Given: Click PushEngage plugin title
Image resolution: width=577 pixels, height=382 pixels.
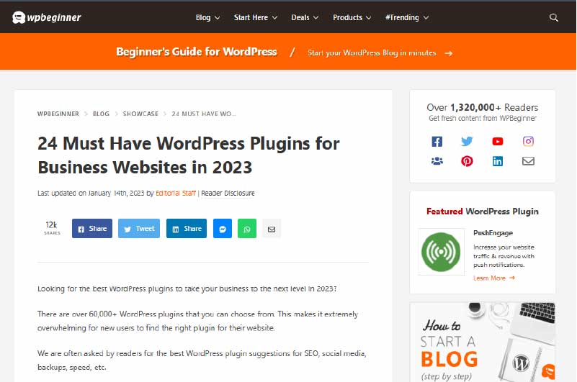Looking at the screenshot, I should [493, 233].
